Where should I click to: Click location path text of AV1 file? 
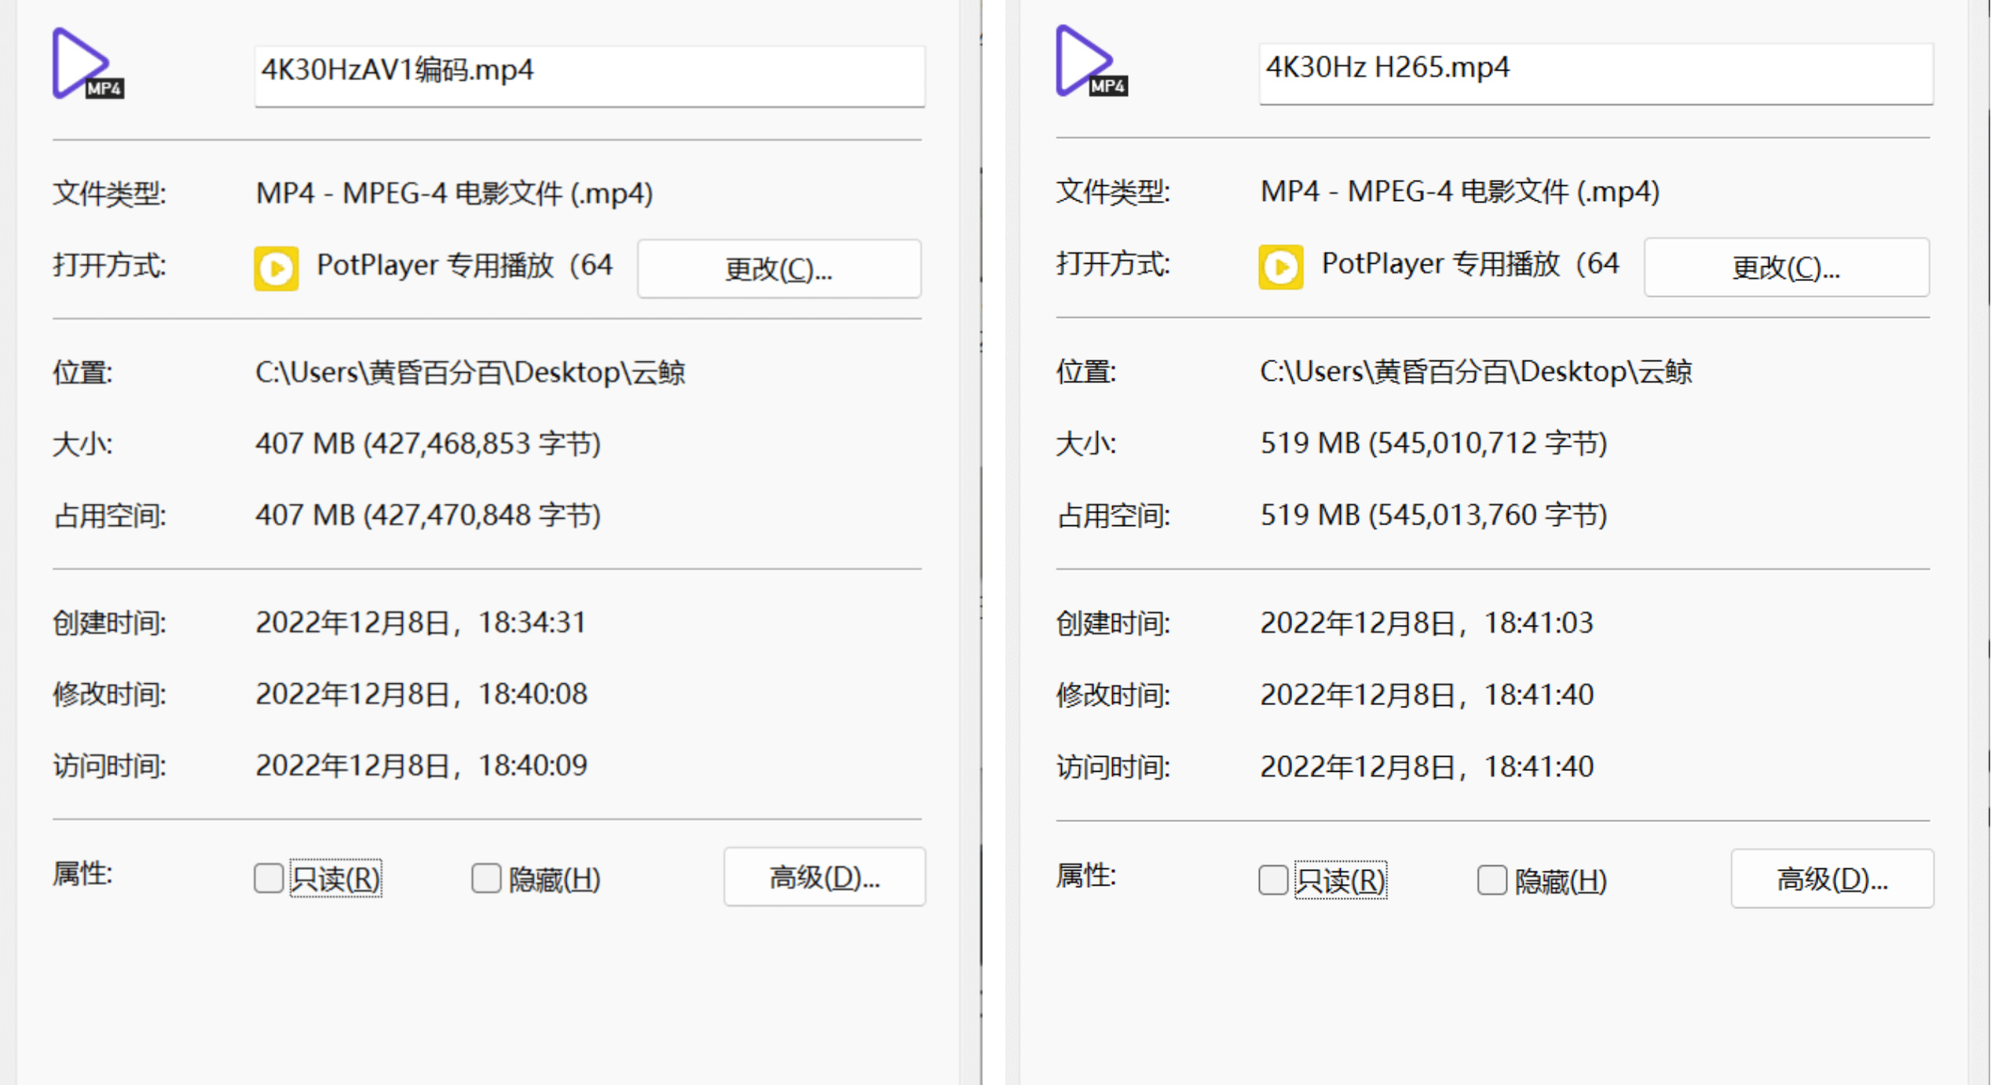(x=470, y=372)
